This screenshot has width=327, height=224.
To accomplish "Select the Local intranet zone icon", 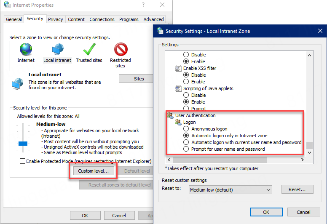I will pos(57,50).
